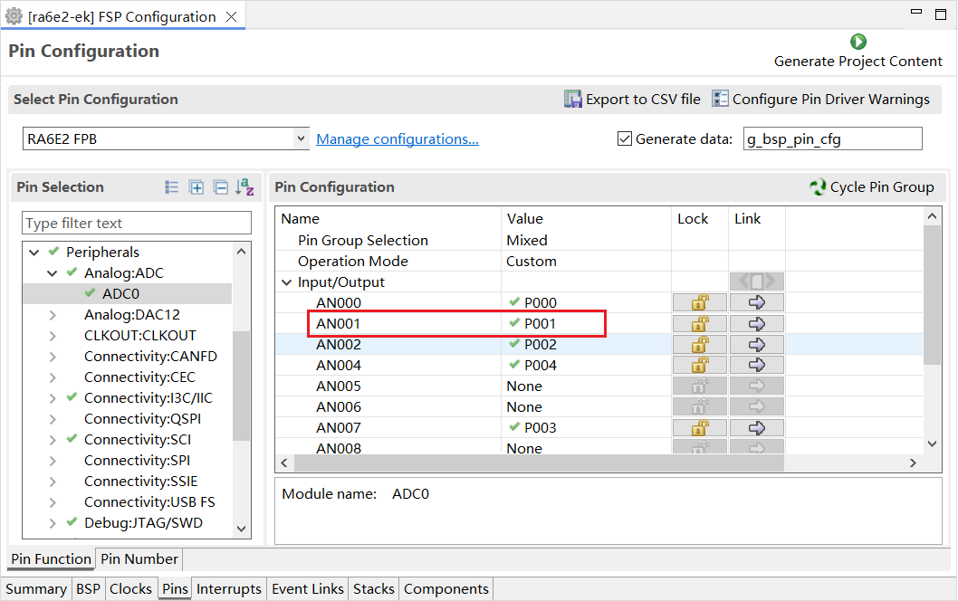Click the horizontal scrollbar in pin table
This screenshot has width=958, height=601.
[538, 463]
